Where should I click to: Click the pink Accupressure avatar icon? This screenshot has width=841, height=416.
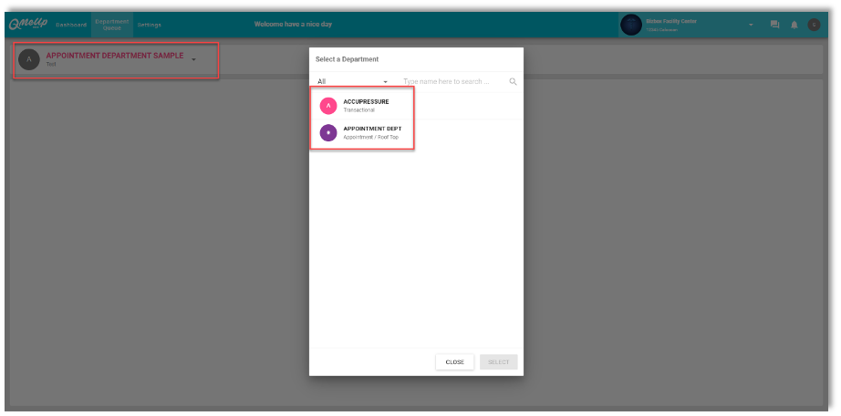[x=328, y=106]
